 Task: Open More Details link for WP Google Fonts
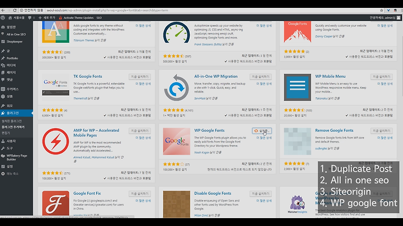[264, 138]
